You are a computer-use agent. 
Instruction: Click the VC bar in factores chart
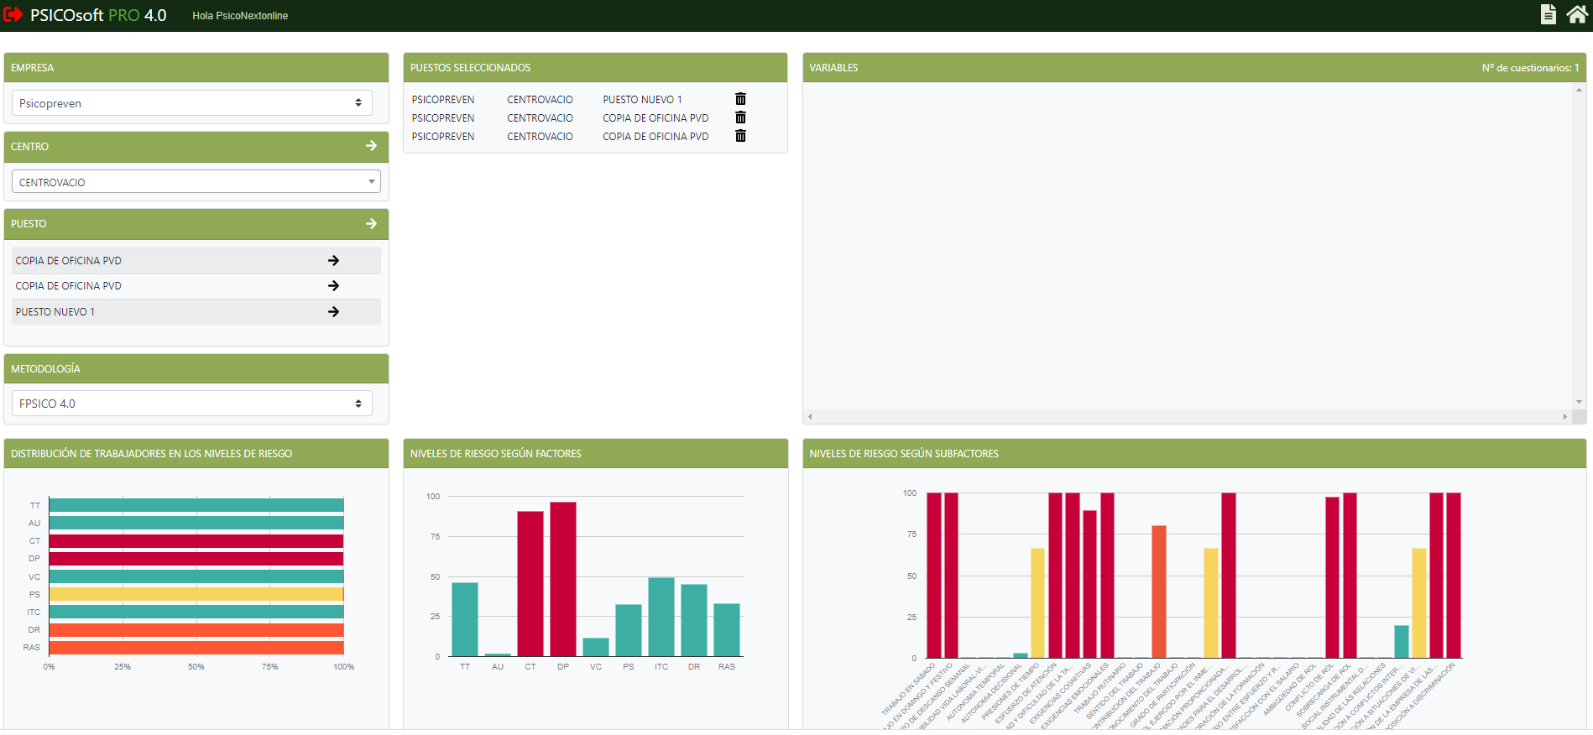[x=596, y=647]
